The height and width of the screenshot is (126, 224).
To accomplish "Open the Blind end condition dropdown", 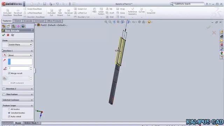I will point(20,55).
